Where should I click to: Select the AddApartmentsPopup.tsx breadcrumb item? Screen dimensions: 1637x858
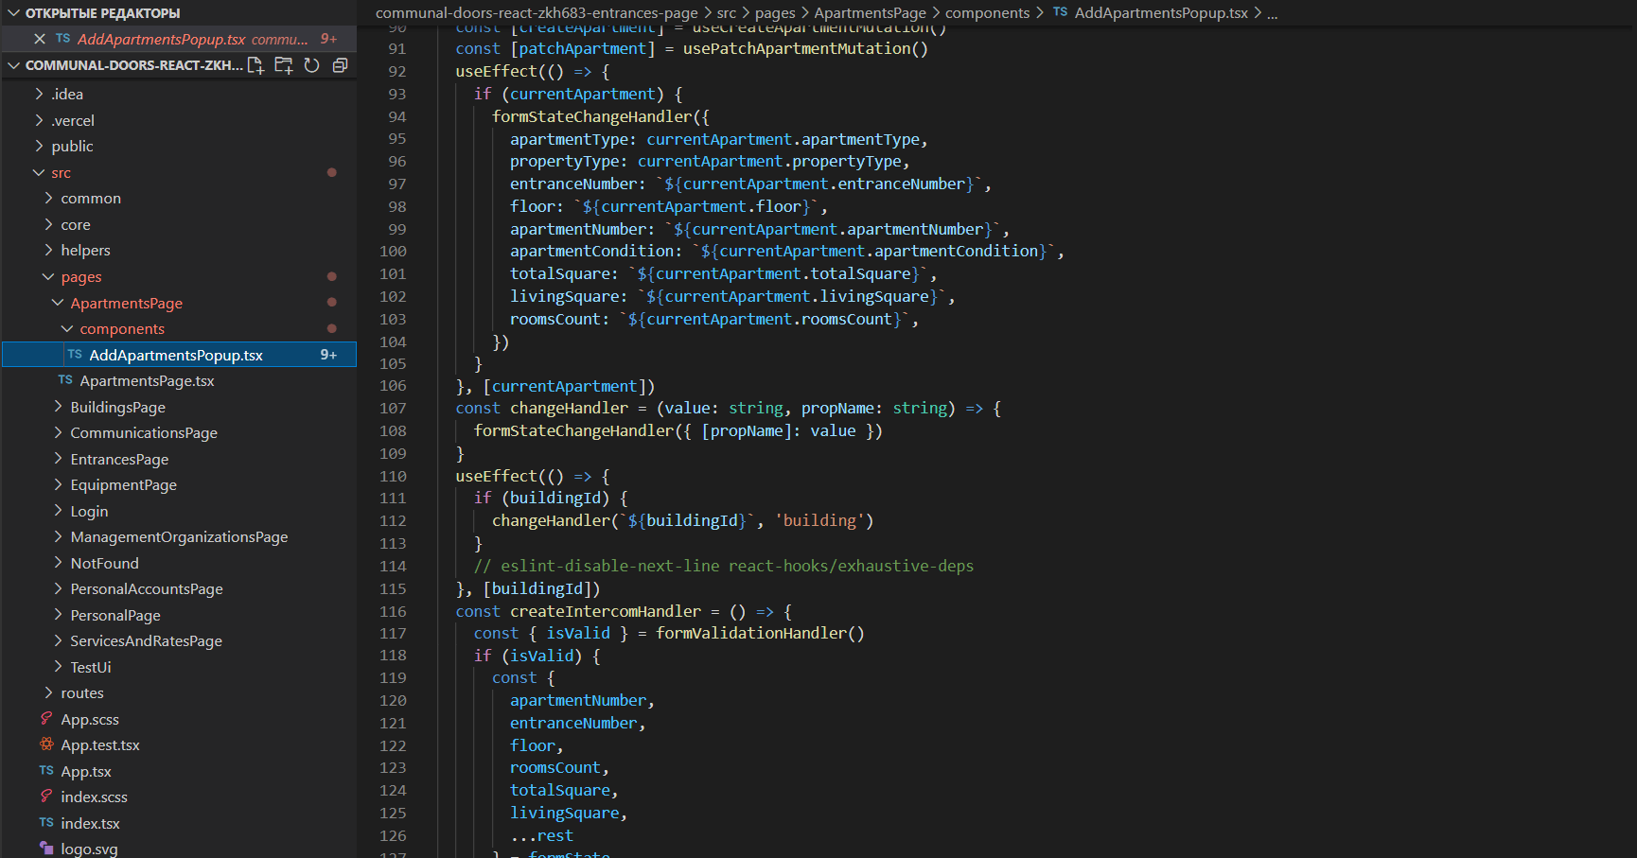click(1160, 13)
